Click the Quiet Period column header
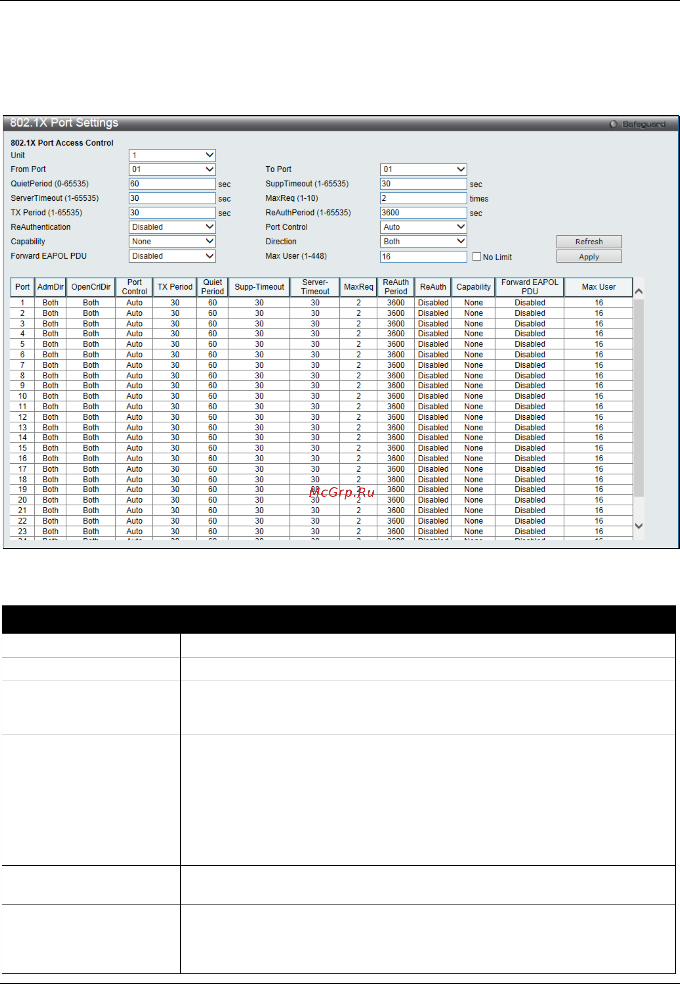680x984 pixels. pos(212,287)
